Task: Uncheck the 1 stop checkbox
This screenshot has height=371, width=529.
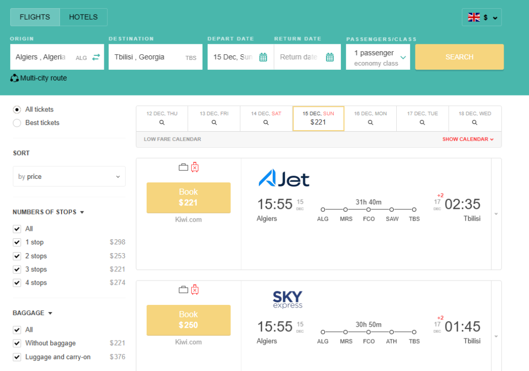Action: tap(17, 242)
